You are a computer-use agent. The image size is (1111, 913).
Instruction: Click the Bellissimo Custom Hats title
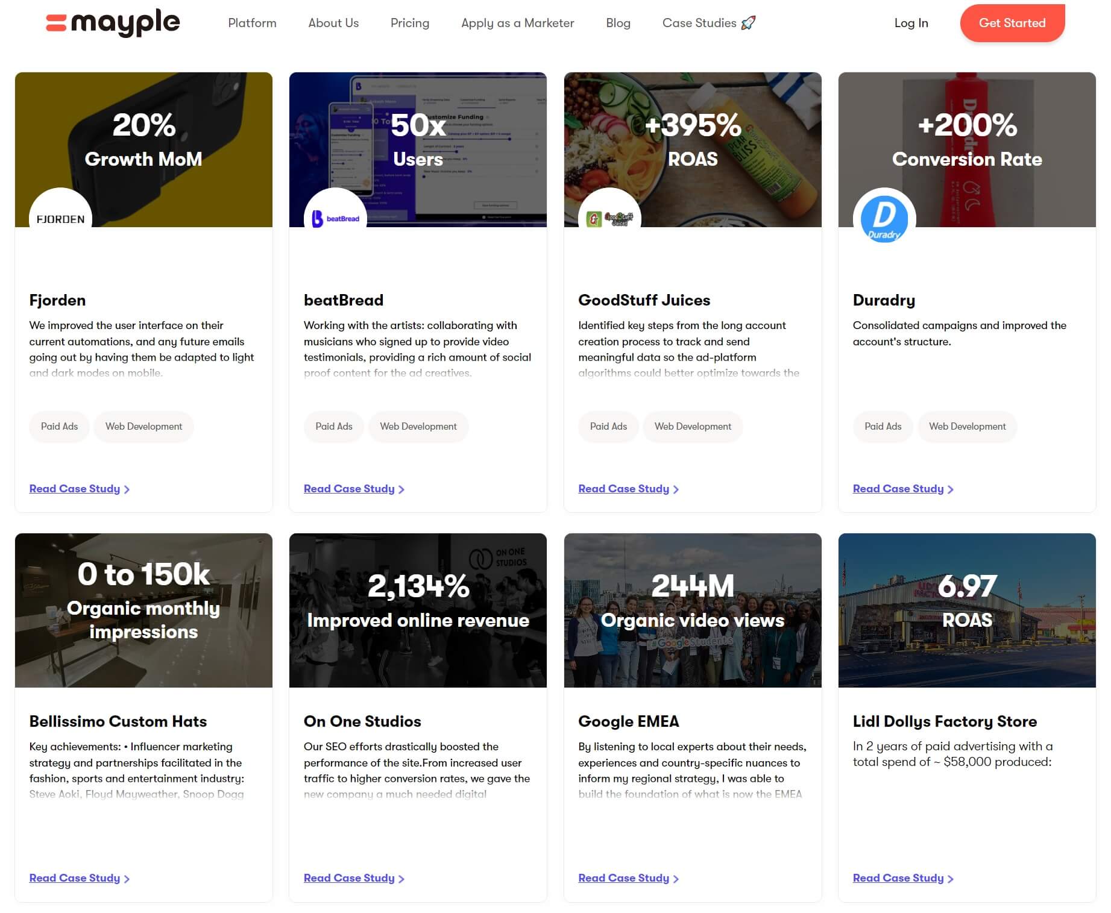point(118,721)
